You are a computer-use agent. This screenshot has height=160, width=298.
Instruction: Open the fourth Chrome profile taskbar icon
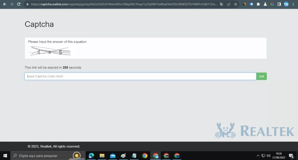pyautogui.click(x=177, y=156)
